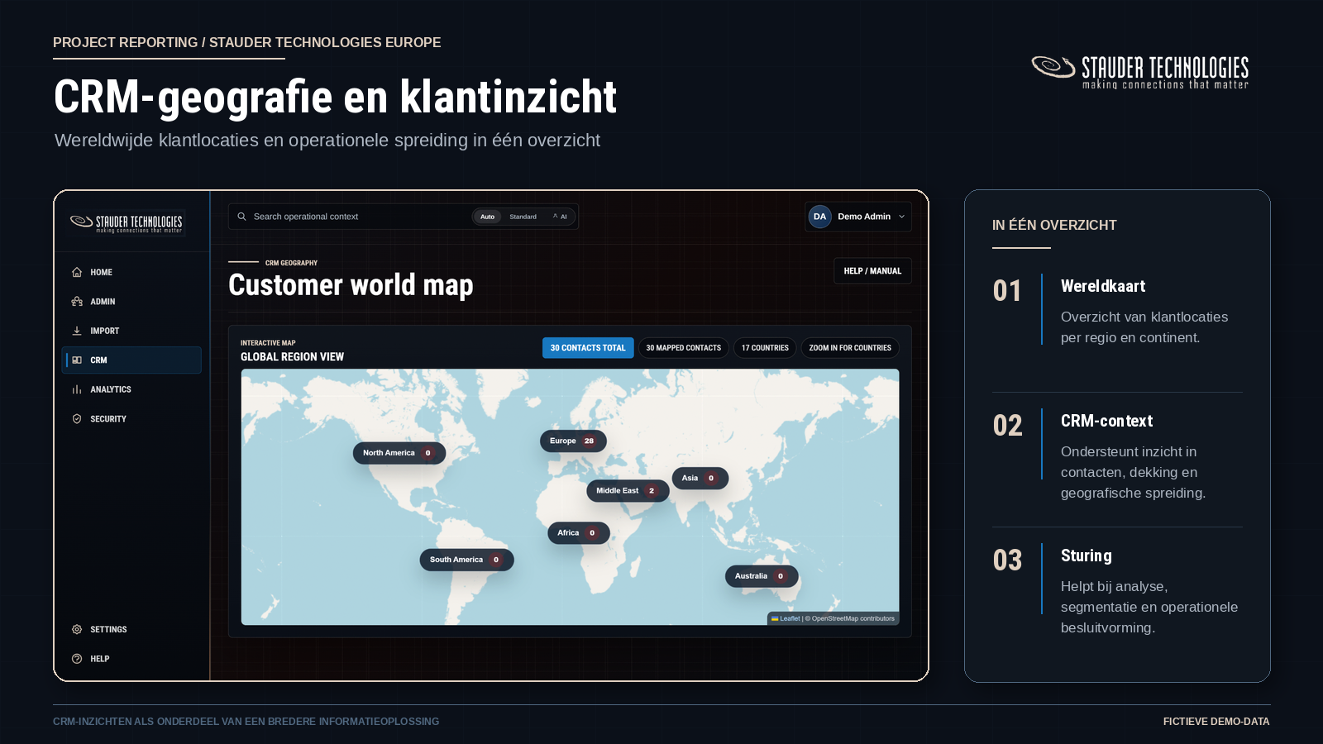Go to IMPORT menu item
Screen dimensions: 1323x744
(x=131, y=331)
